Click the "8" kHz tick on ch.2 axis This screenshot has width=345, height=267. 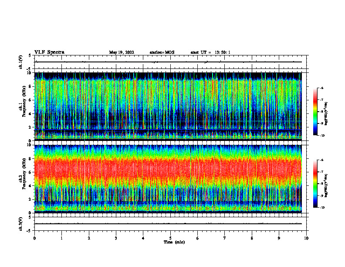coord(30,159)
